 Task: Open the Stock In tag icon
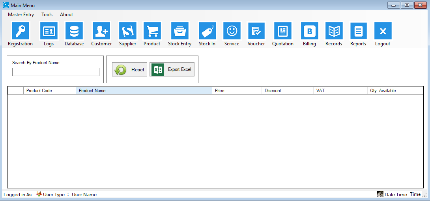[x=208, y=31]
